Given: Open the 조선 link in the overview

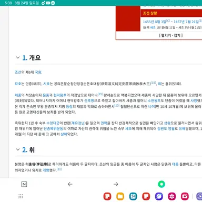Looking at the screenshot, I should 18,72.
